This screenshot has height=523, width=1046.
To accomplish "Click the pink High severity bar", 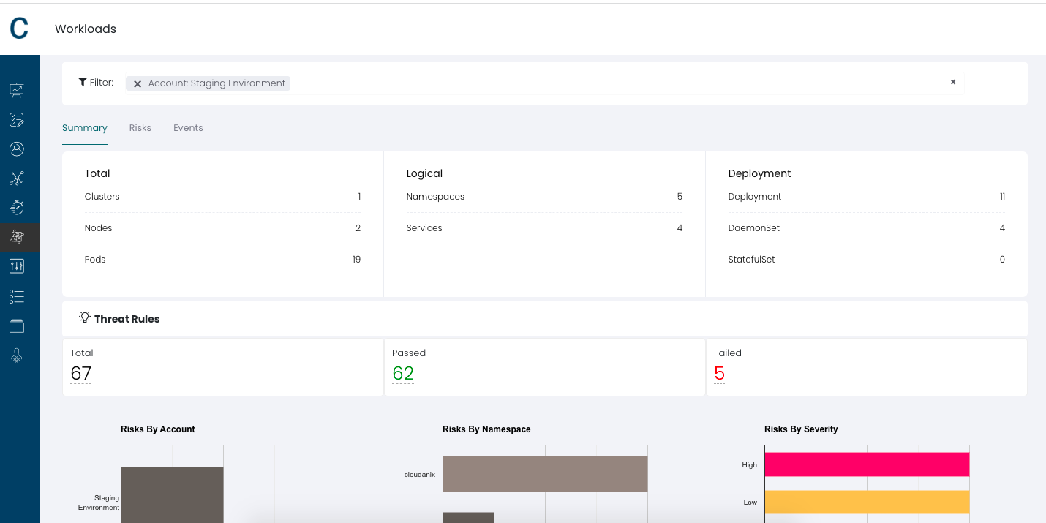I will click(867, 464).
